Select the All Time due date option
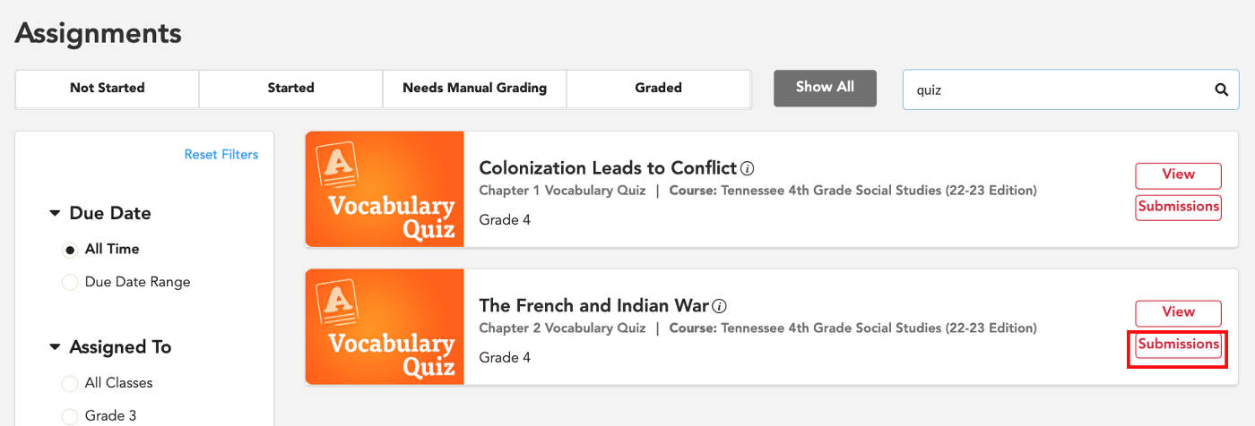Screen dimensions: 1255x426 [71, 250]
